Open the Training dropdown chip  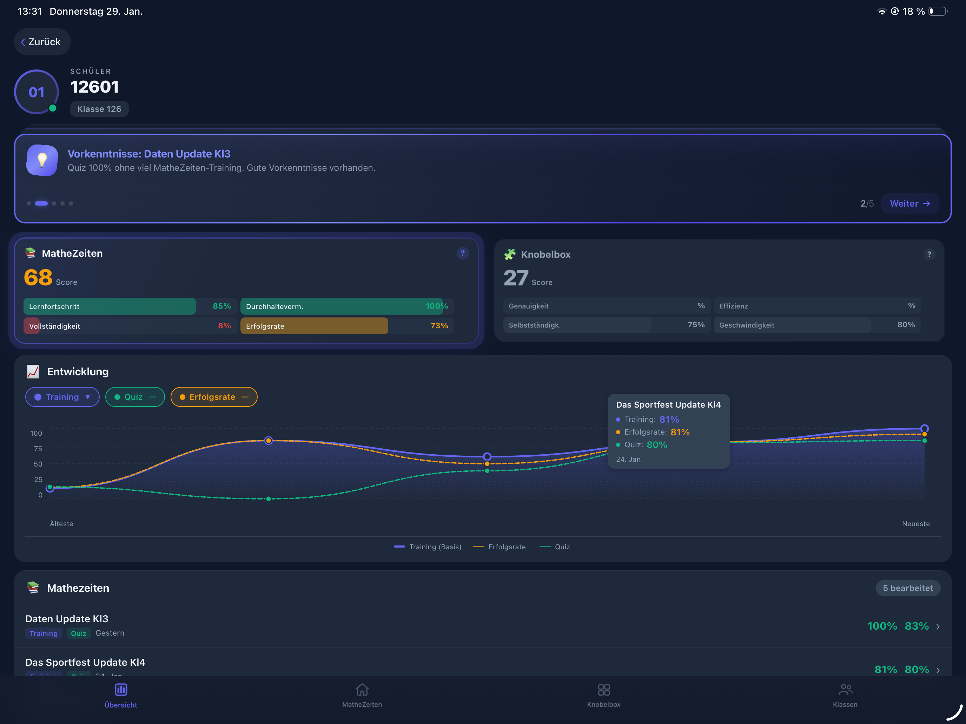pyautogui.click(x=62, y=397)
